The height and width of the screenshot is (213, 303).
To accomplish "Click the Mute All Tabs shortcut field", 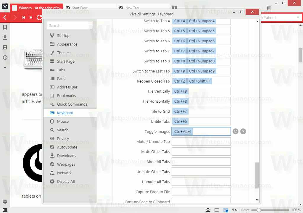I will [x=201, y=162].
